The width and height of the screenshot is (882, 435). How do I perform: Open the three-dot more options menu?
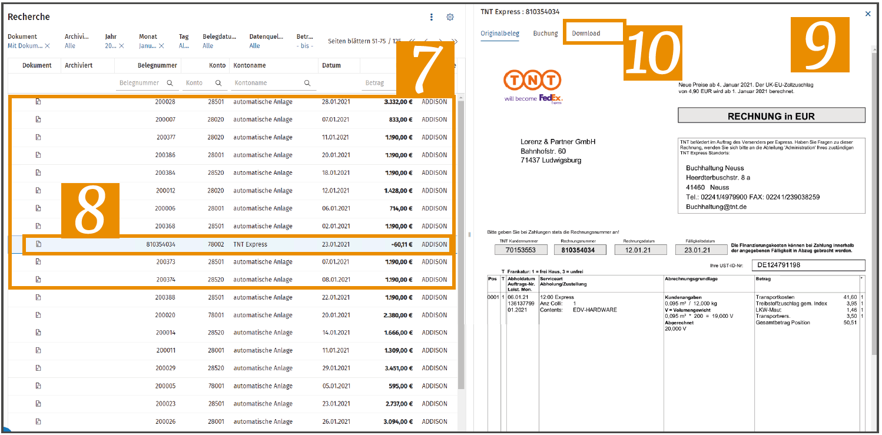click(432, 17)
